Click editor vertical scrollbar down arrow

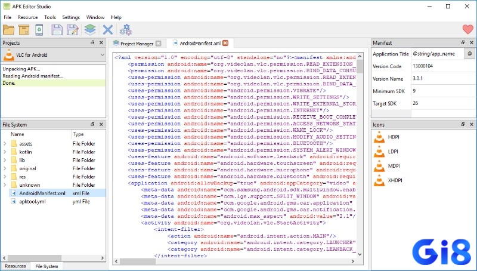coord(360,254)
